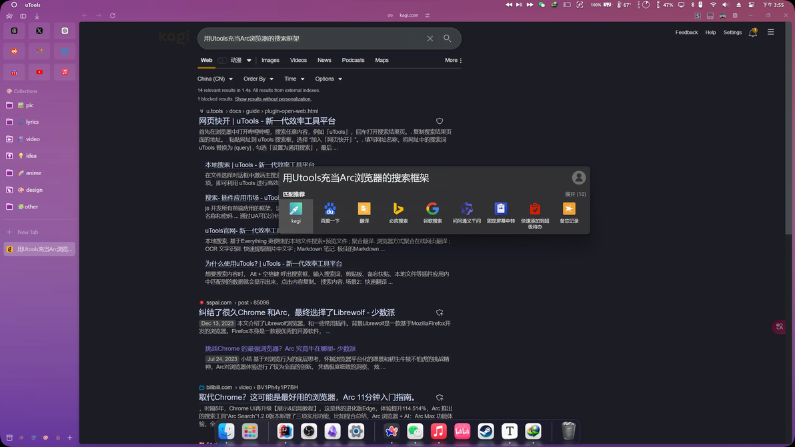Expand the Order By dropdown
Screen dimensions: 795x447
258,79
